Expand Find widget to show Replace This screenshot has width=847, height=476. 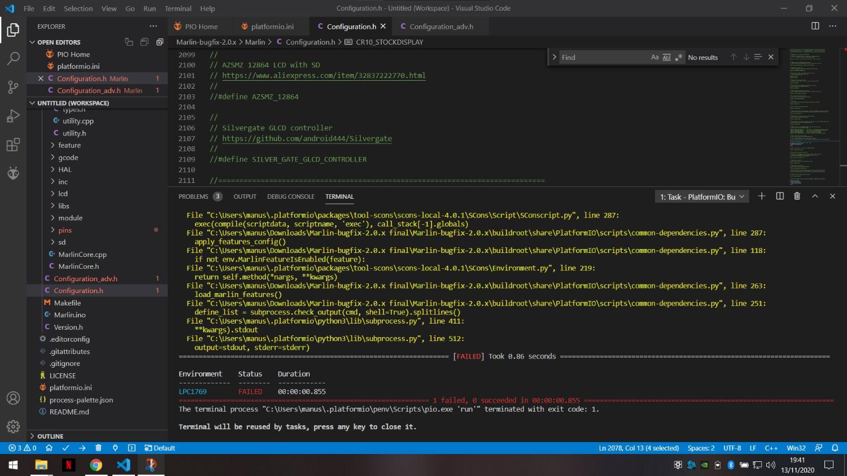(554, 57)
